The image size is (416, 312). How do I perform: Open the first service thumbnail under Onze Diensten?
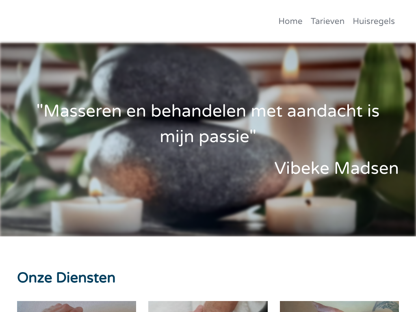(76, 306)
